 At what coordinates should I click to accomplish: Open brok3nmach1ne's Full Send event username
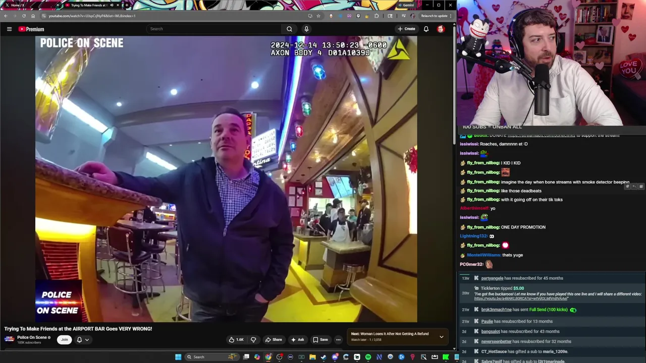[x=496, y=310]
